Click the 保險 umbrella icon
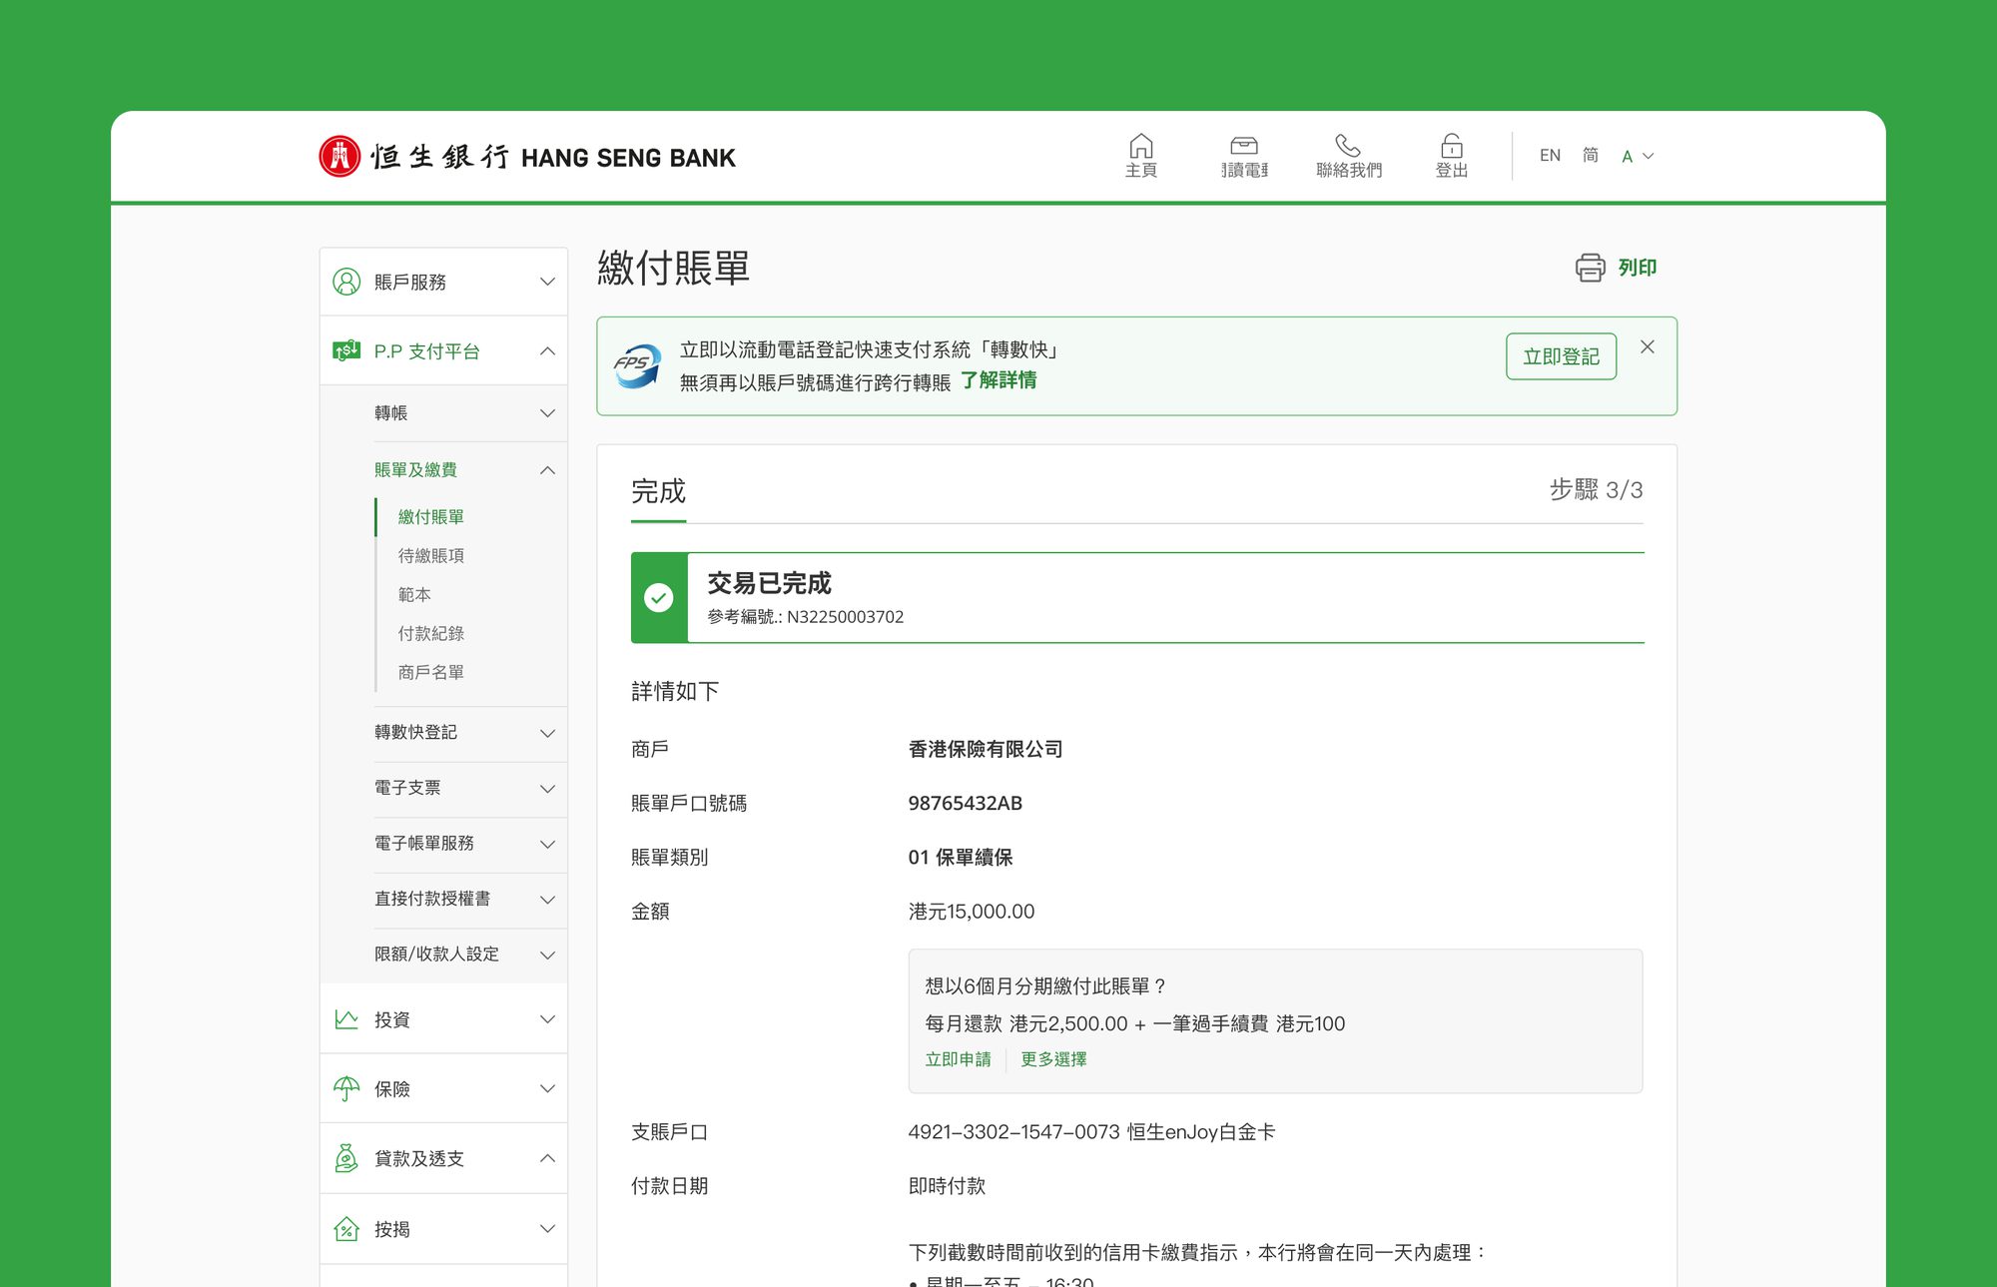Viewport: 1997px width, 1287px height. pos(346,1088)
